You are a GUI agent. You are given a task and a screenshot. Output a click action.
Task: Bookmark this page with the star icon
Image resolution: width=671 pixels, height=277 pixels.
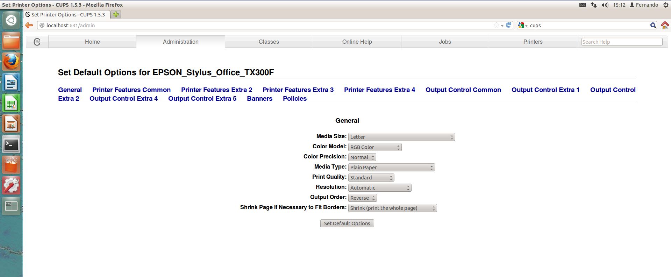[x=496, y=25]
